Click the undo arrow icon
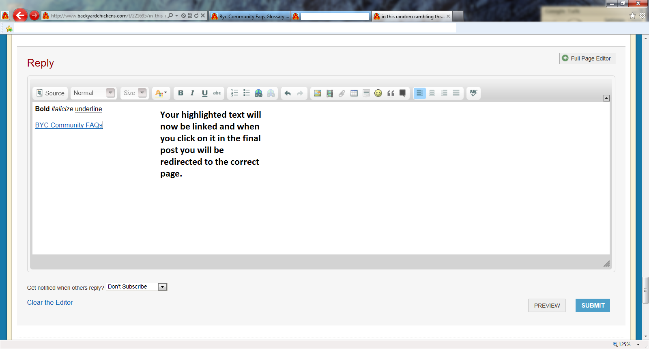 288,93
